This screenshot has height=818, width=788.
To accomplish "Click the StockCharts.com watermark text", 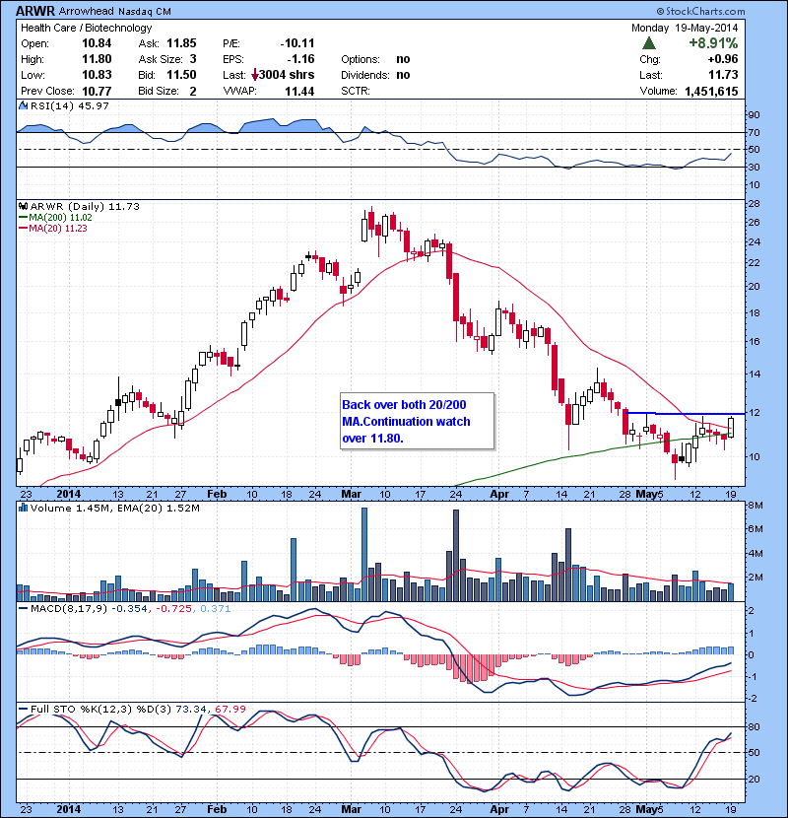I will [x=700, y=11].
